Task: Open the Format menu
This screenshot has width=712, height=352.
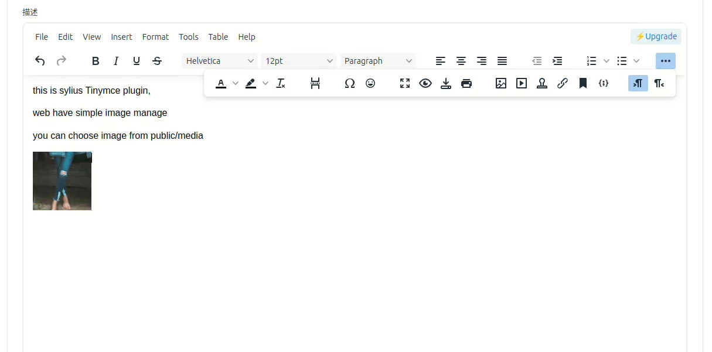Action: (x=155, y=37)
